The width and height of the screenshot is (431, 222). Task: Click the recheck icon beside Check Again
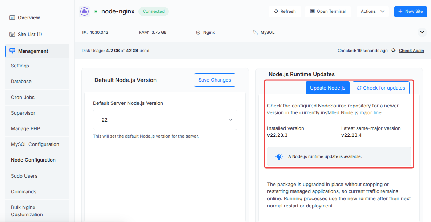394,50
